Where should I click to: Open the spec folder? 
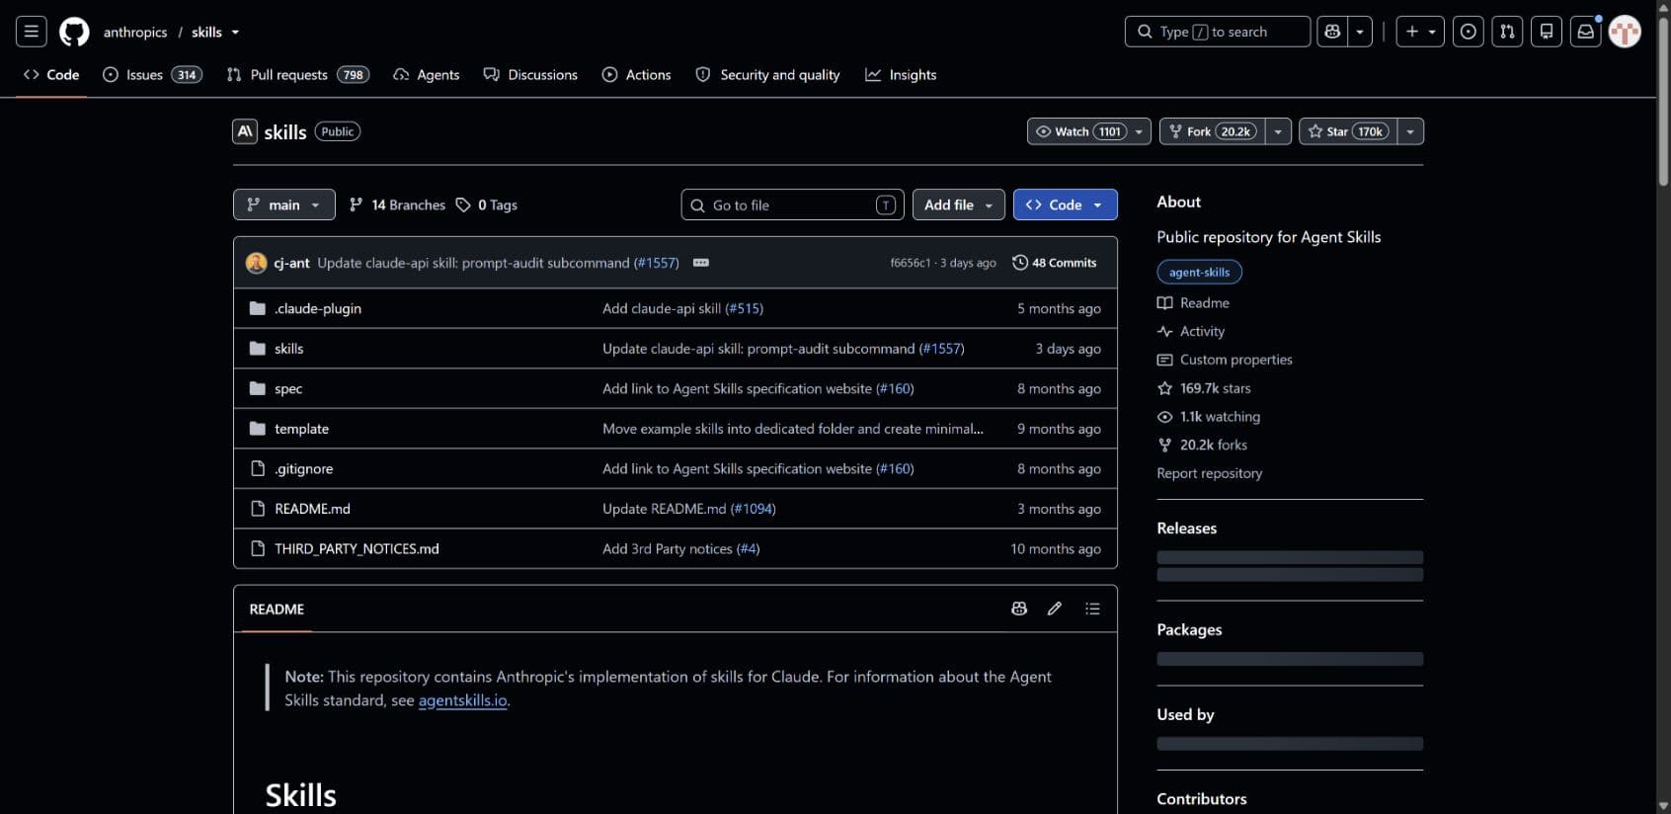point(288,388)
